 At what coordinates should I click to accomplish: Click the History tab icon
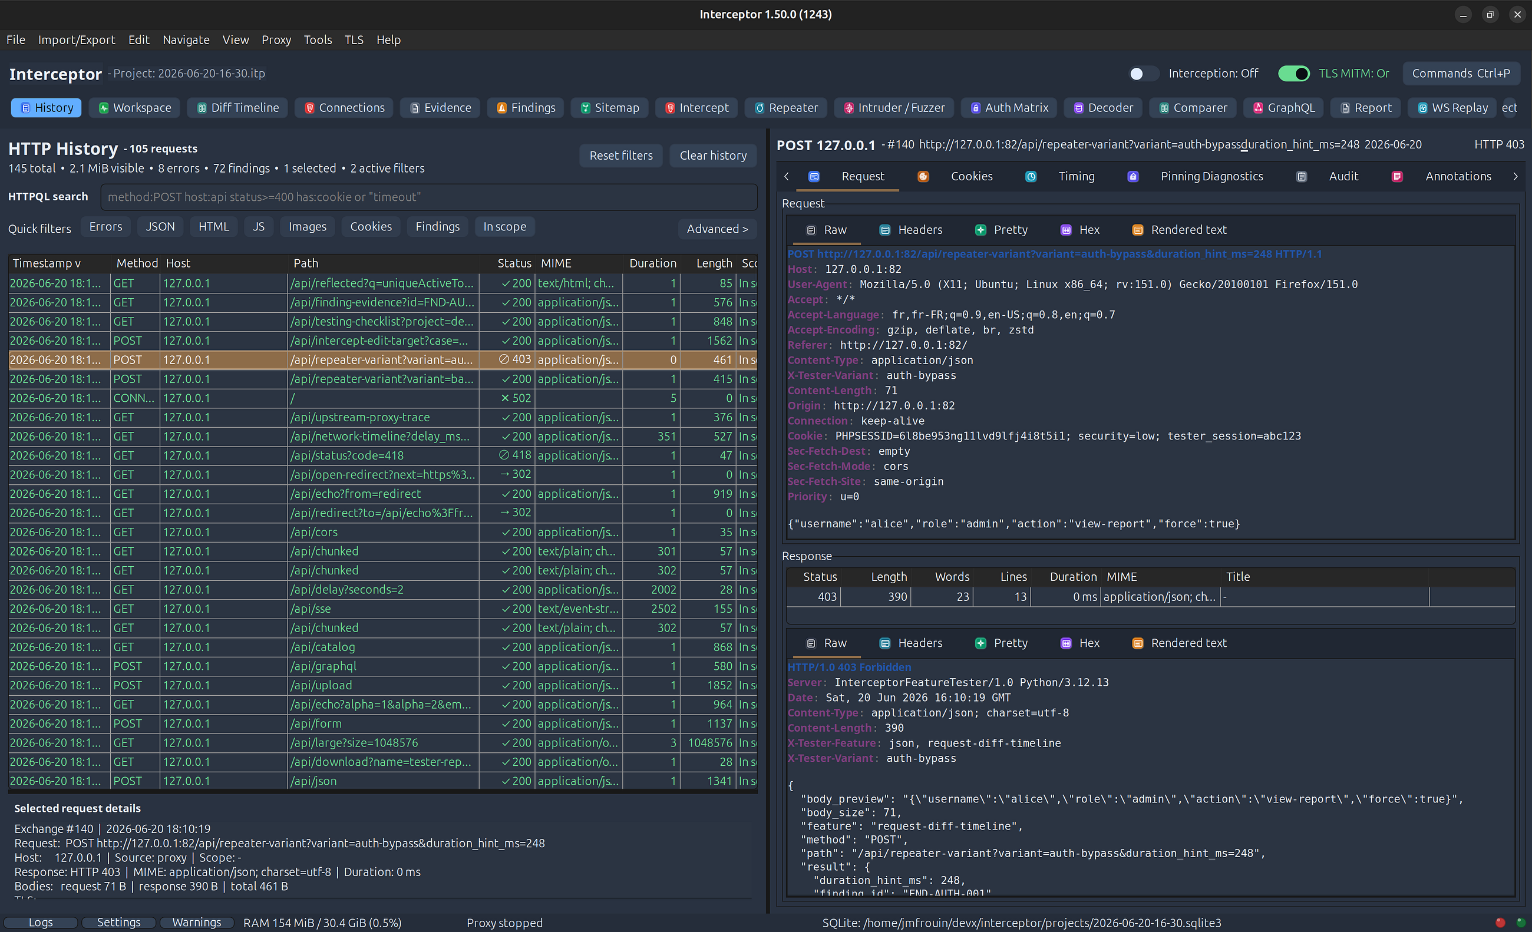[x=25, y=108]
